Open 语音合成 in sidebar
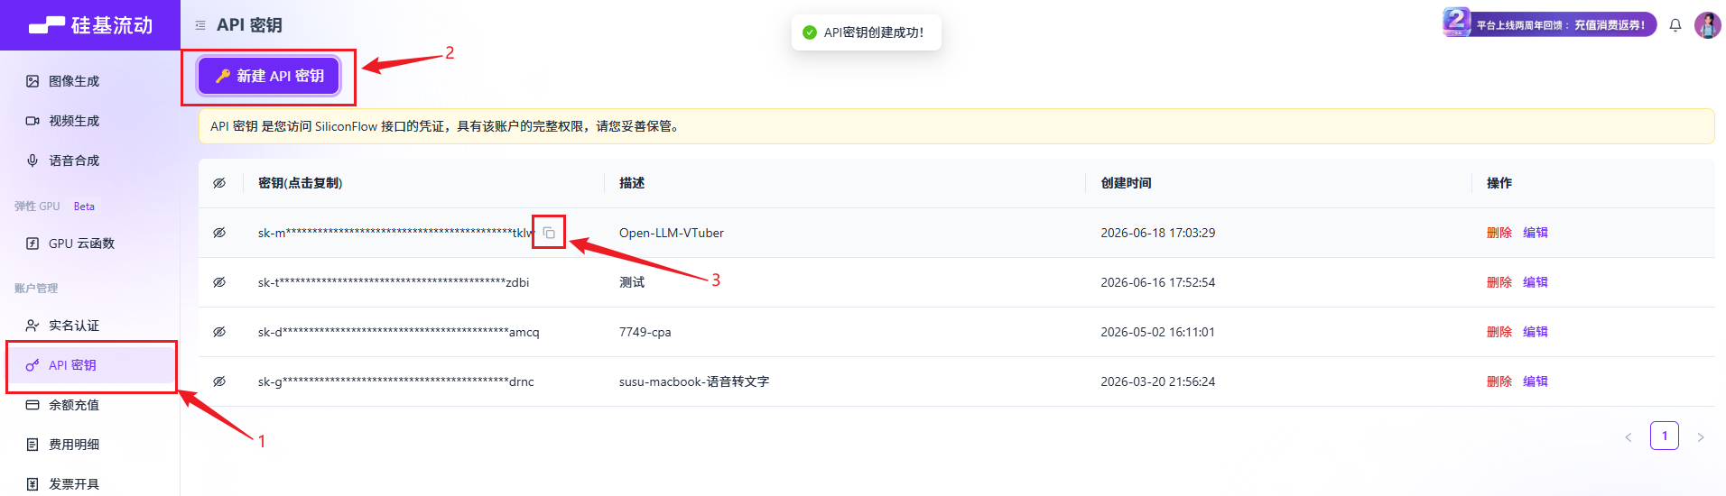This screenshot has height=496, width=1726. [x=90, y=161]
